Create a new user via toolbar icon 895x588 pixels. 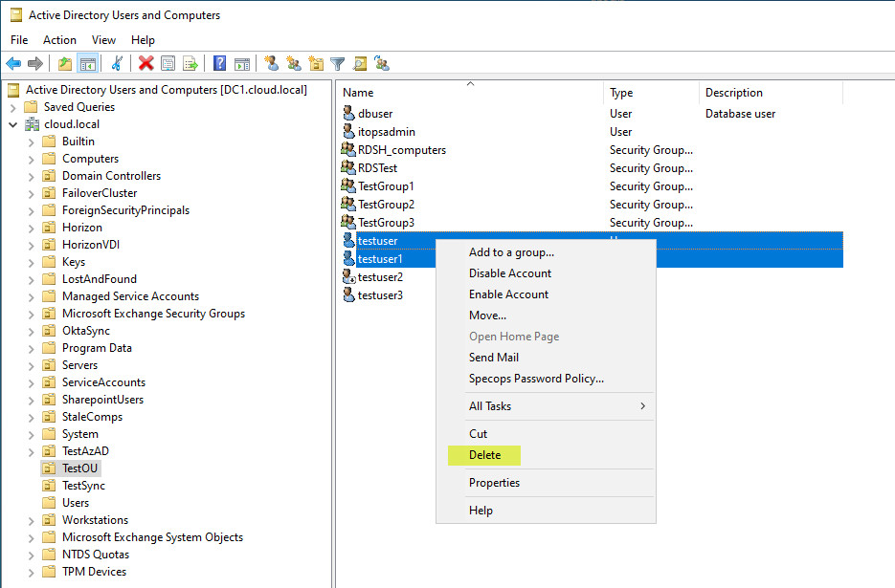point(272,63)
